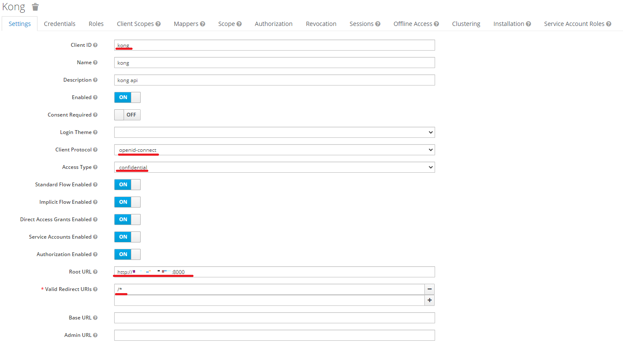
Task: Show Service Accounts Enabled help icon
Action: point(95,237)
